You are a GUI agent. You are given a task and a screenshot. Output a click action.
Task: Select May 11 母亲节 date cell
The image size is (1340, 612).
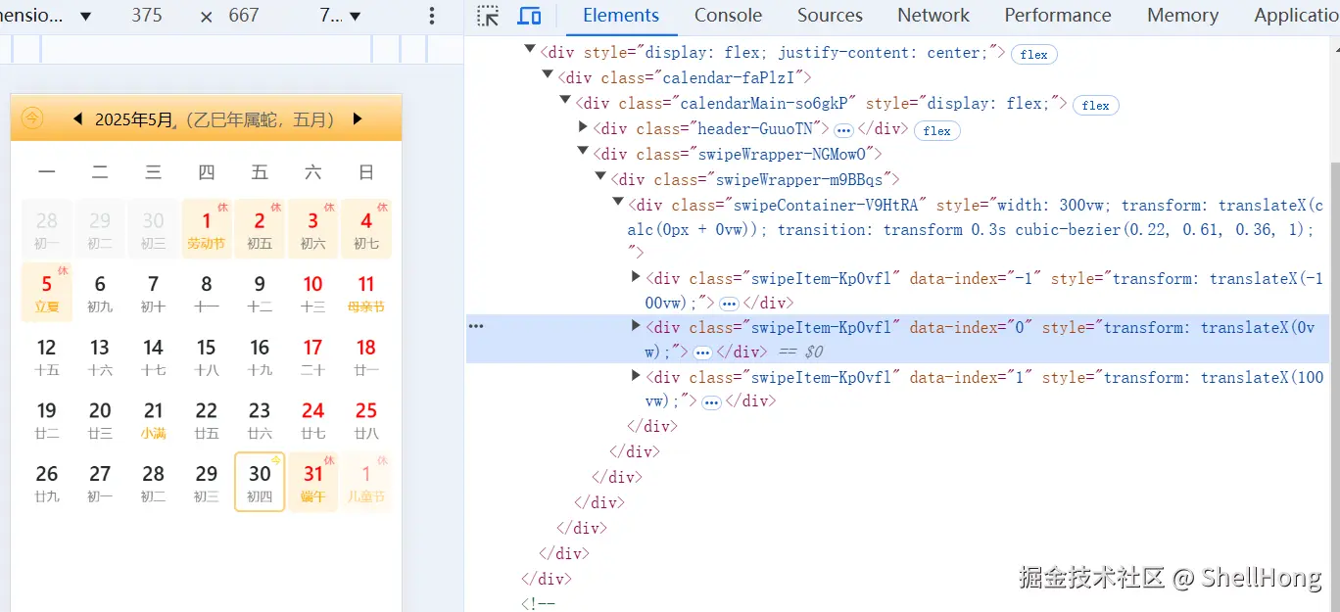[366, 292]
